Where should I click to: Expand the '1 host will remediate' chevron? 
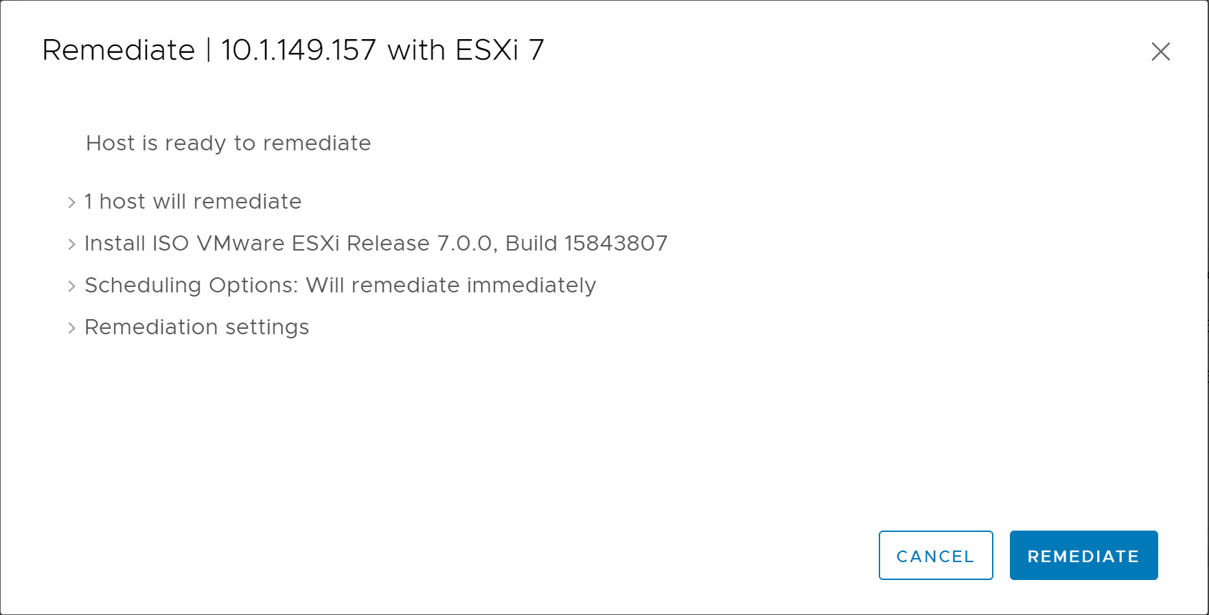point(71,202)
